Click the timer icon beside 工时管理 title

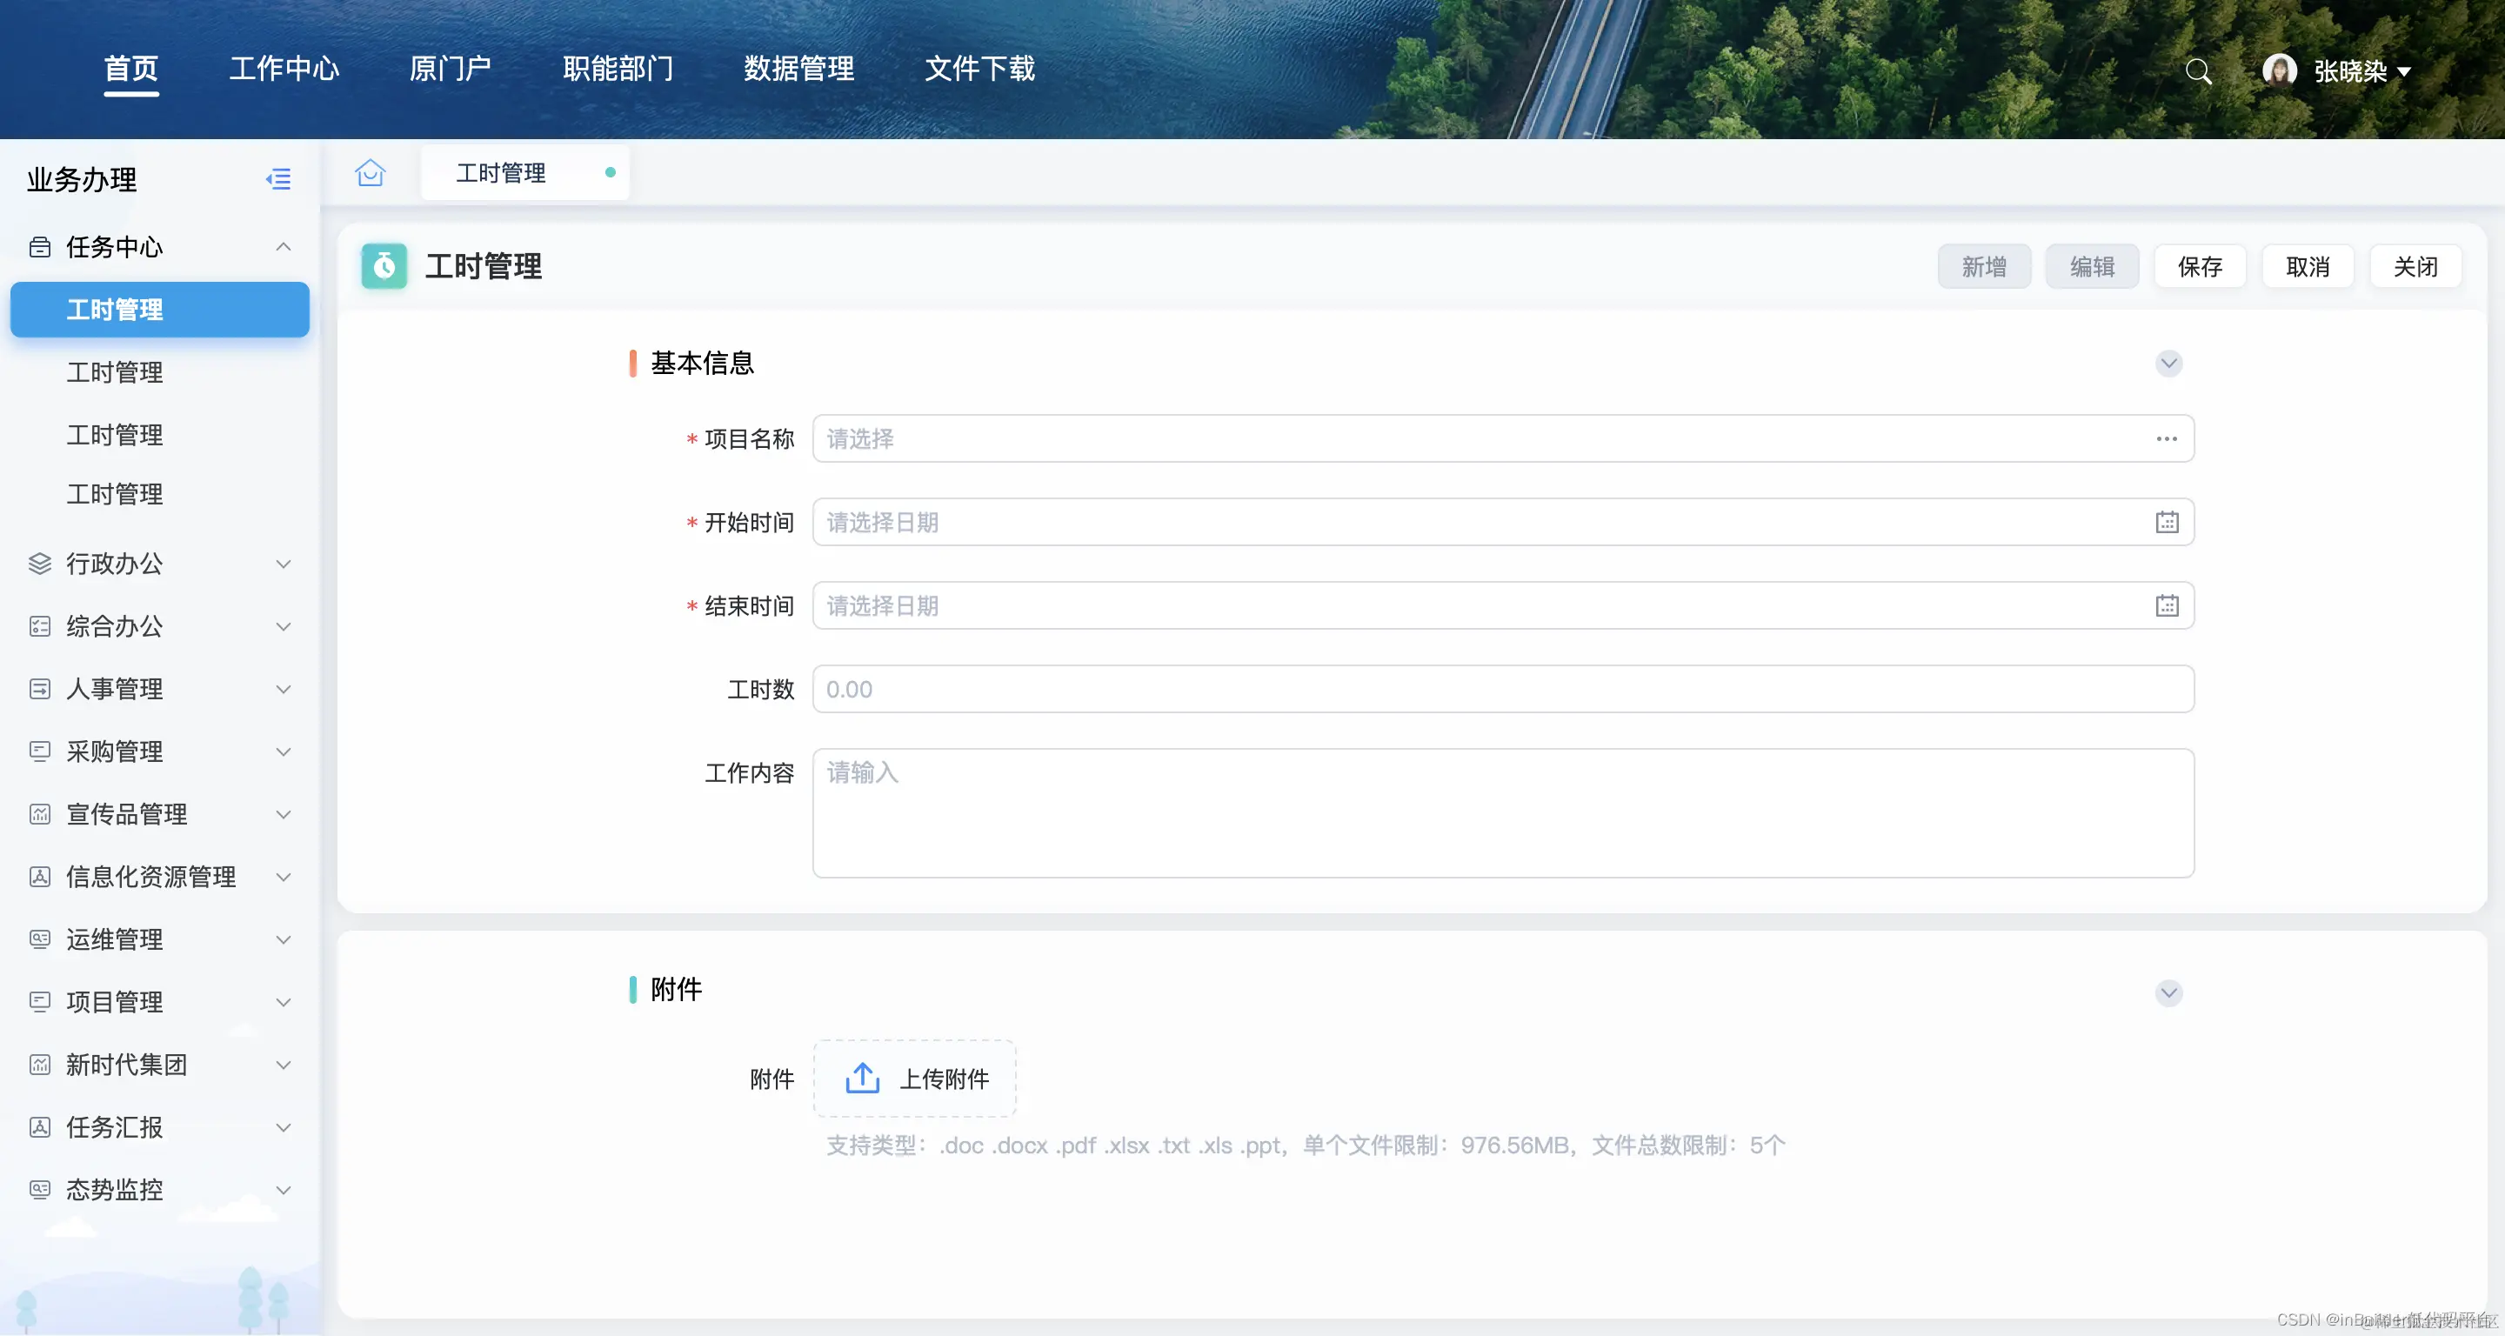pos(384,265)
